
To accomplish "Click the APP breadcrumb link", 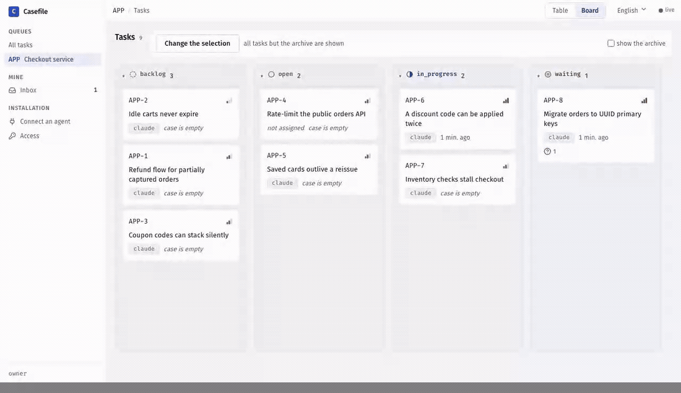I will click(118, 11).
